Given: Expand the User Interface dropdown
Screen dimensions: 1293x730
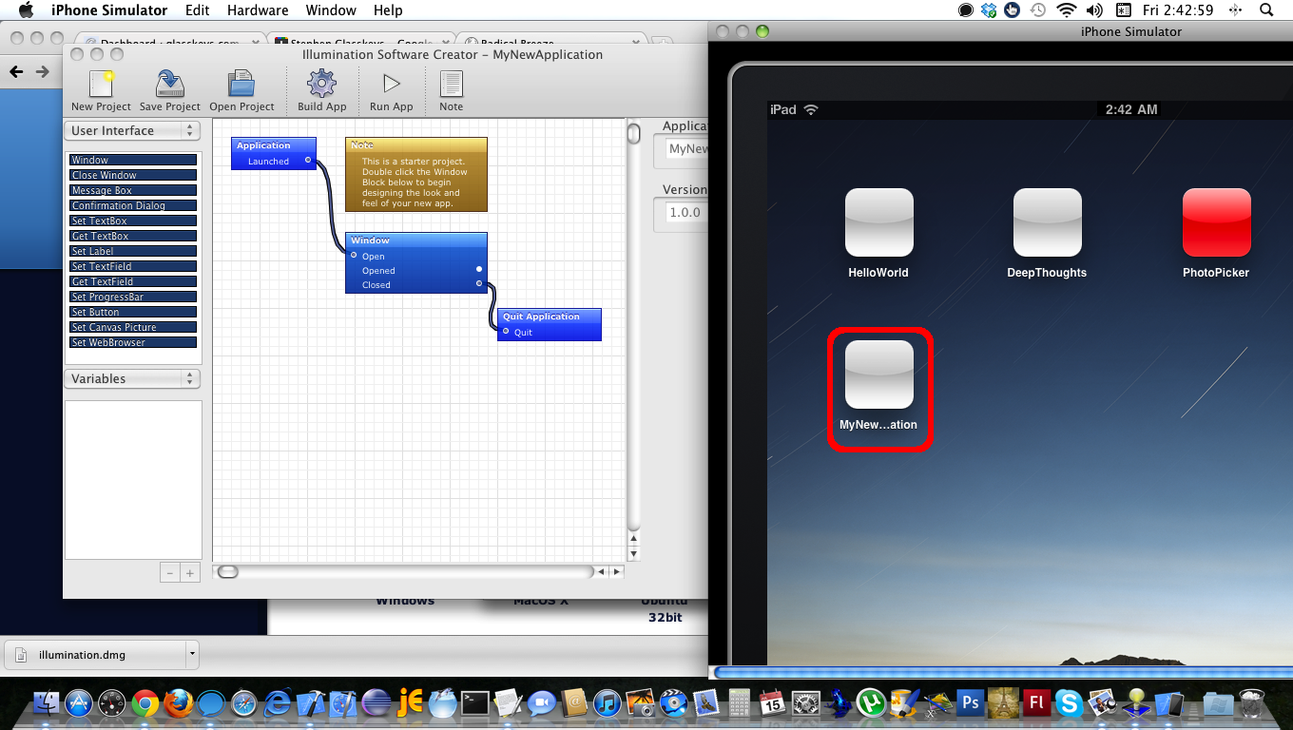Looking at the screenshot, I should pos(132,131).
